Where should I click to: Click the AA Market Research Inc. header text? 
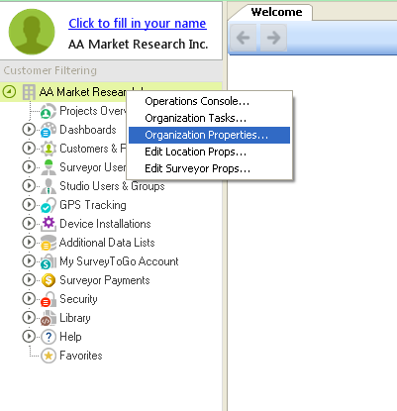pos(139,45)
